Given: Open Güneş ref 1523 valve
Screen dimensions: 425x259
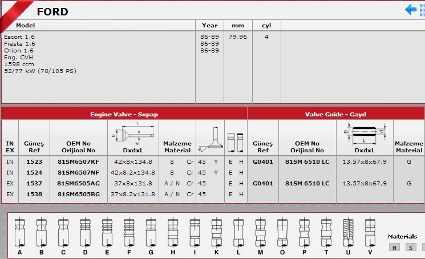Looking at the screenshot, I should click(34, 162).
